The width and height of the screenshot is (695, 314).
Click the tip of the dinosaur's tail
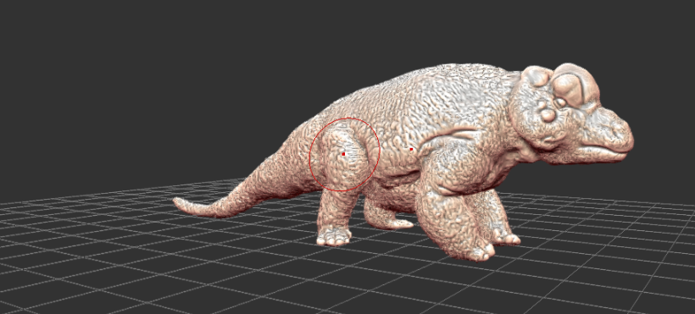(x=178, y=202)
